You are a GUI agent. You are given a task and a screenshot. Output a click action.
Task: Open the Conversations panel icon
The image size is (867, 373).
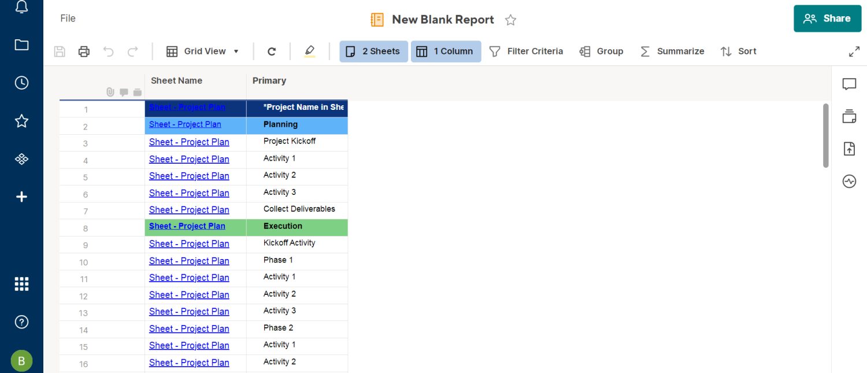click(x=849, y=84)
